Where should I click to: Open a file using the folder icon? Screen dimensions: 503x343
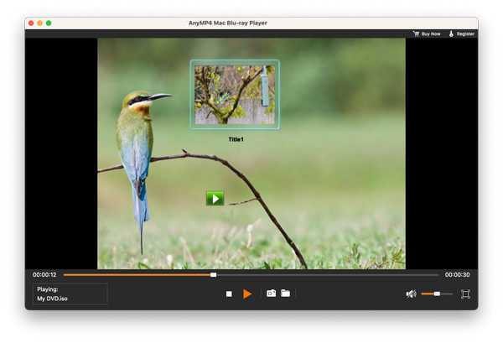pos(286,294)
